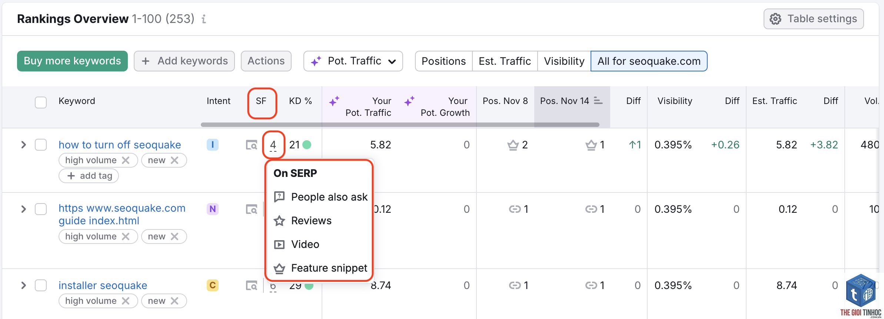Click position diff arrow ↑1 in first row

pos(635,145)
